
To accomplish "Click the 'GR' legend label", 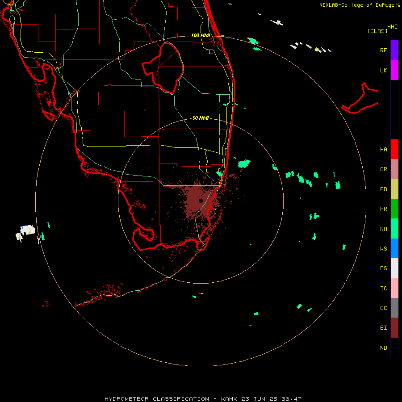I will (383, 169).
